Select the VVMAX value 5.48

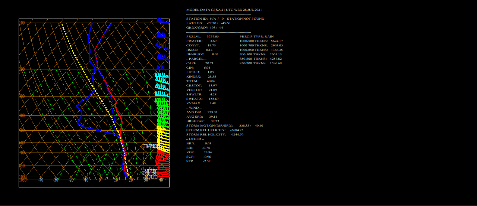pyautogui.click(x=212, y=103)
